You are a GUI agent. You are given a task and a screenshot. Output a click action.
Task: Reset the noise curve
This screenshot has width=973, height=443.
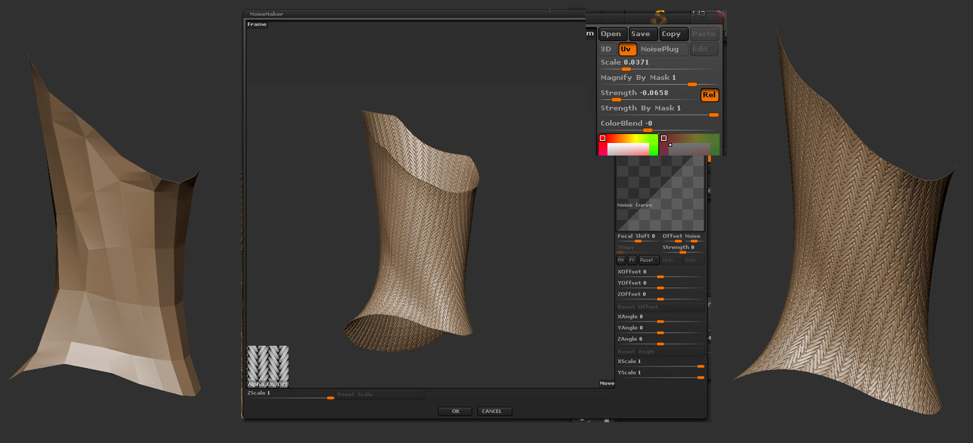point(649,260)
